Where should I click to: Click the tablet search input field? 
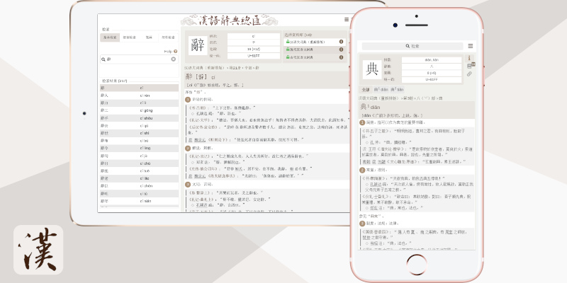(x=135, y=59)
